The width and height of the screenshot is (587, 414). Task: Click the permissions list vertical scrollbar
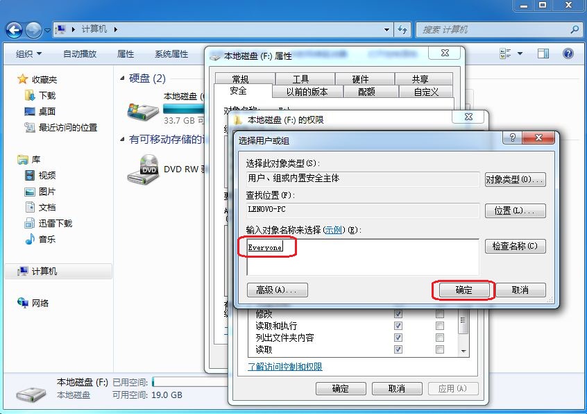[463, 332]
